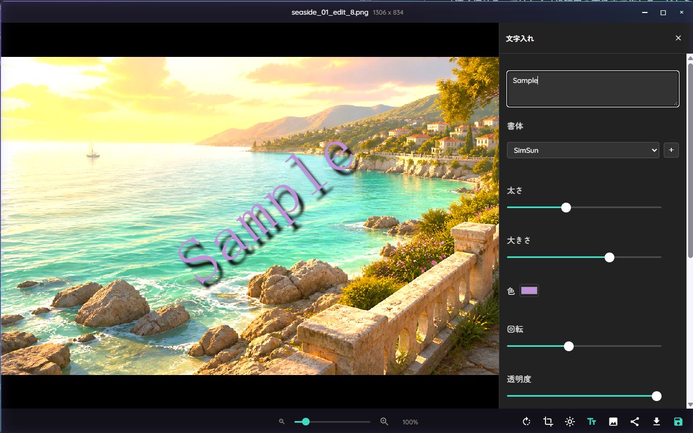Viewport: 693px width, 433px height.
Task: Click the 大きさ slider handle
Action: point(609,257)
